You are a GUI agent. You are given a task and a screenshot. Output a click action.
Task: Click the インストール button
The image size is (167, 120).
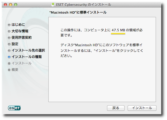[142, 108]
